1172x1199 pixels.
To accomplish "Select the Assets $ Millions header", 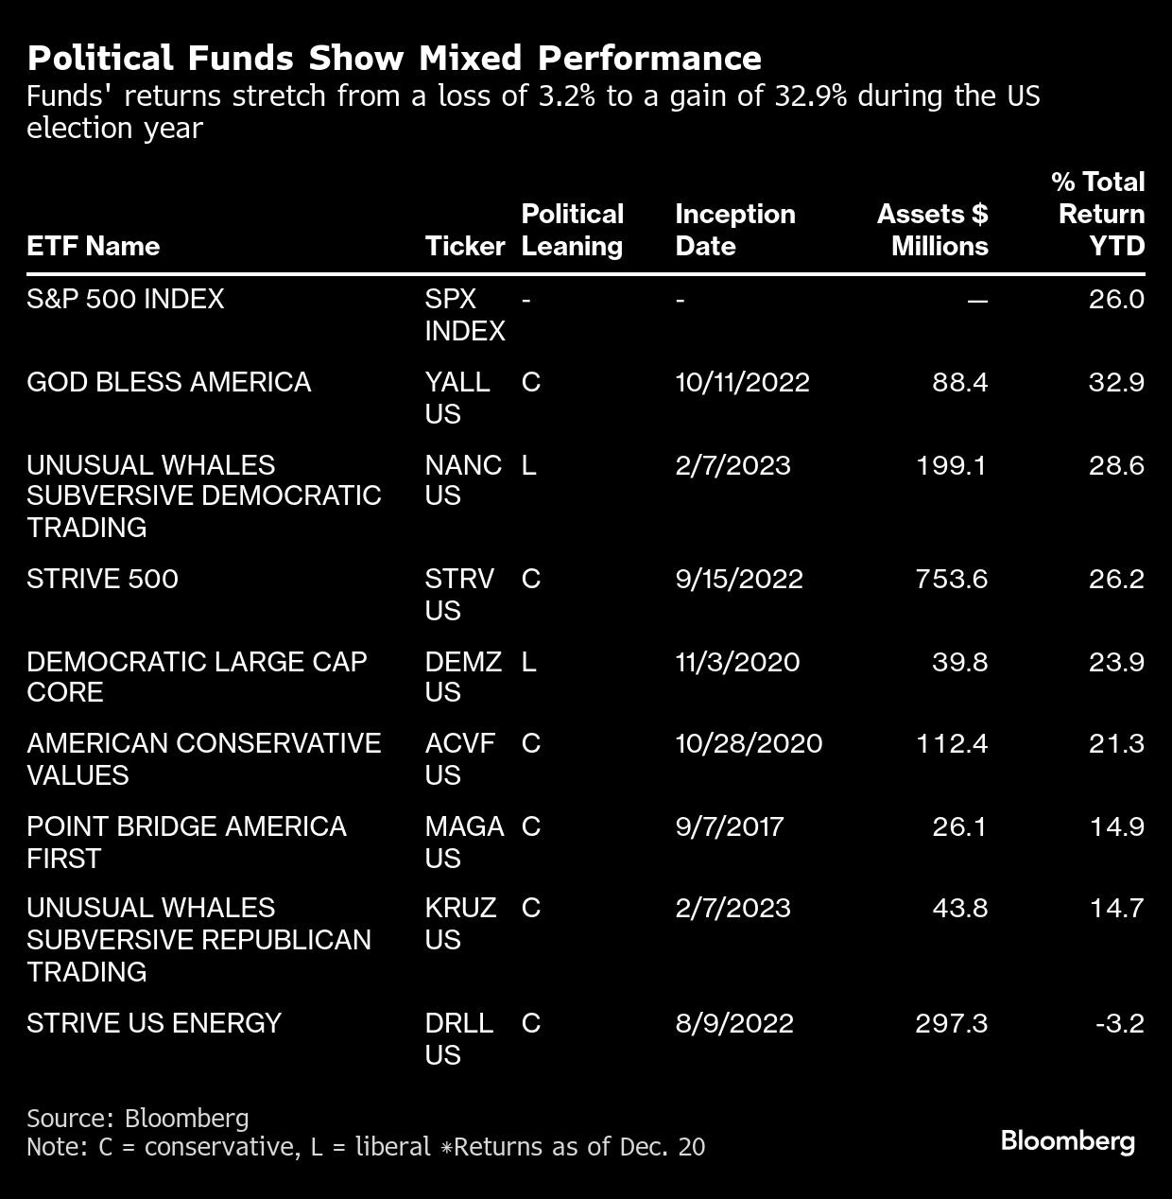I will 933,230.
